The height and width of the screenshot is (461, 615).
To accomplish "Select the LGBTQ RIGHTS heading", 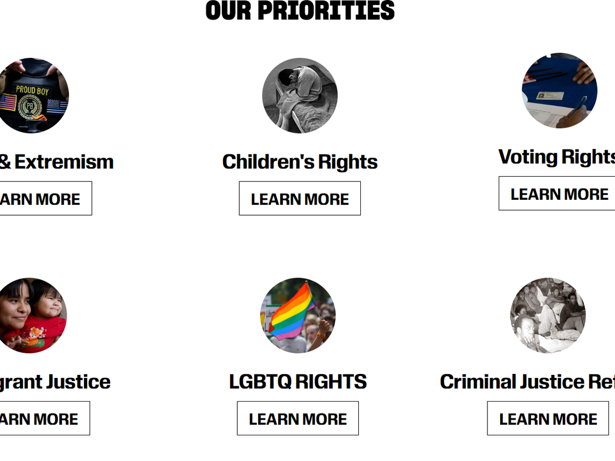I will coord(298,382).
